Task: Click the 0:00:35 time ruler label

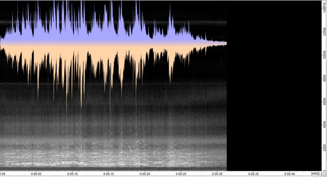Action: [254, 174]
